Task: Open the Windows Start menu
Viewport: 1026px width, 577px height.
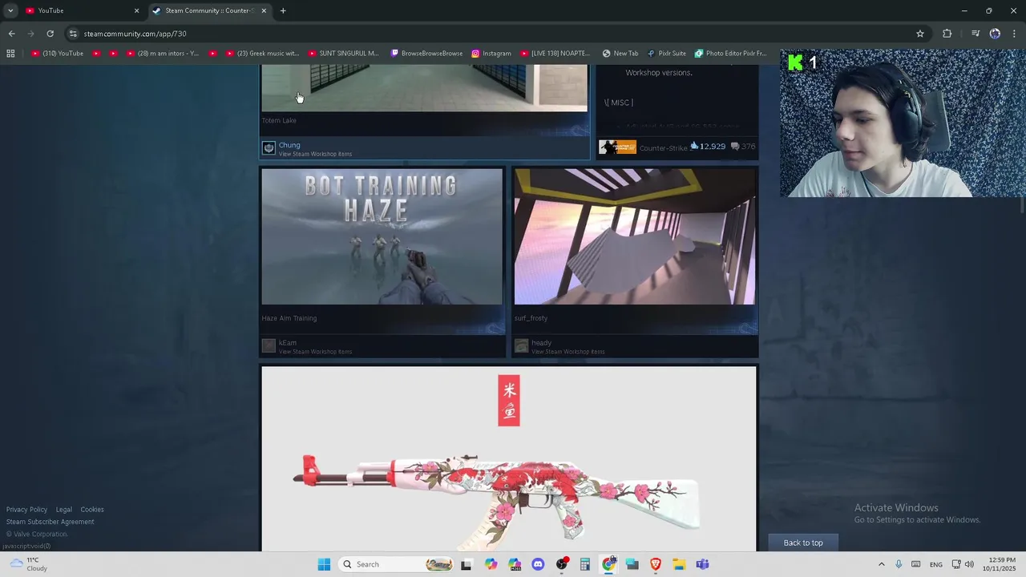Action: point(324,564)
